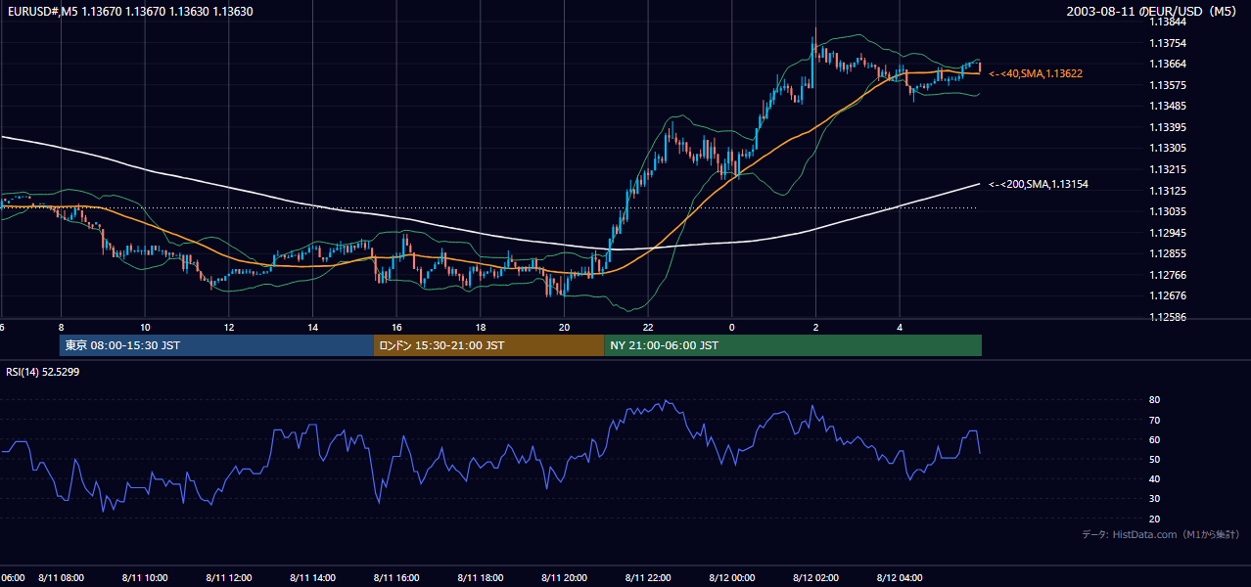Viewport: 1251px width, 587px height.
Task: Click the 60 level on the RSI scale
Action: (x=1154, y=439)
